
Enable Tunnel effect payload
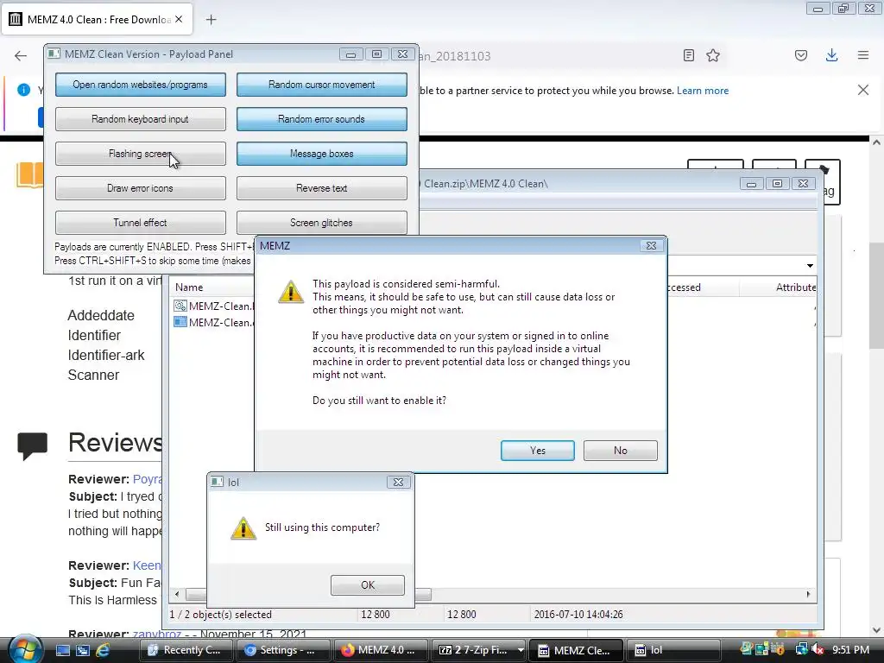pyautogui.click(x=141, y=223)
